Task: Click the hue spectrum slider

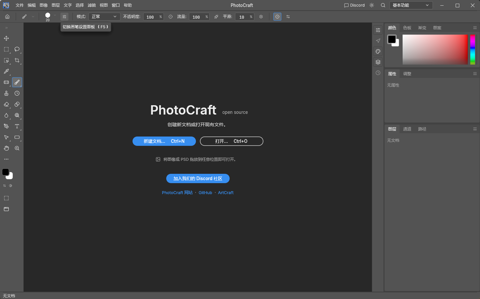Action: 473,49
